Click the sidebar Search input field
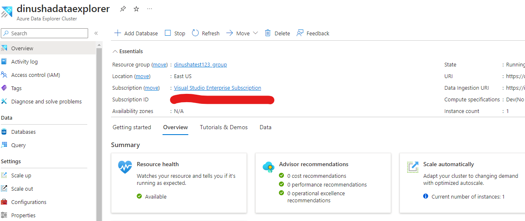 [44, 33]
